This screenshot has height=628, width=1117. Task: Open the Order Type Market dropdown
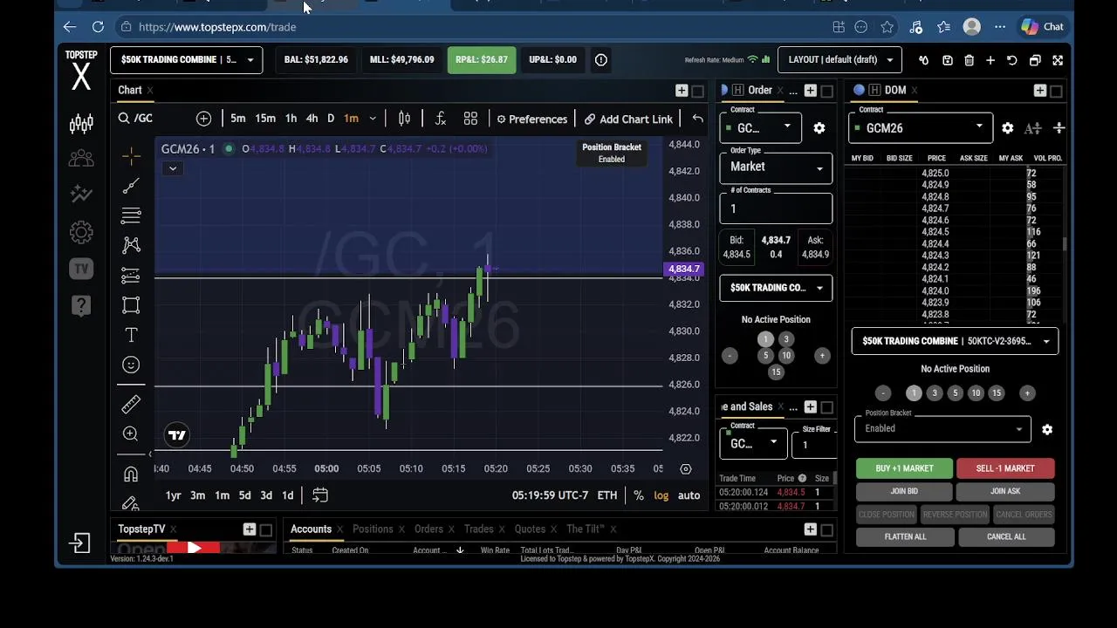[775, 167]
